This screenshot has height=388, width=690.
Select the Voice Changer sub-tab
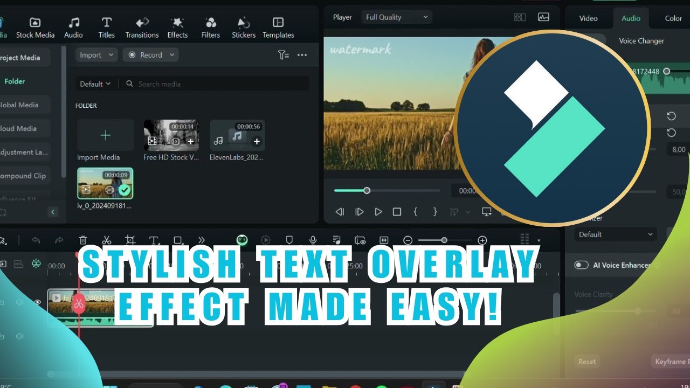click(x=641, y=41)
